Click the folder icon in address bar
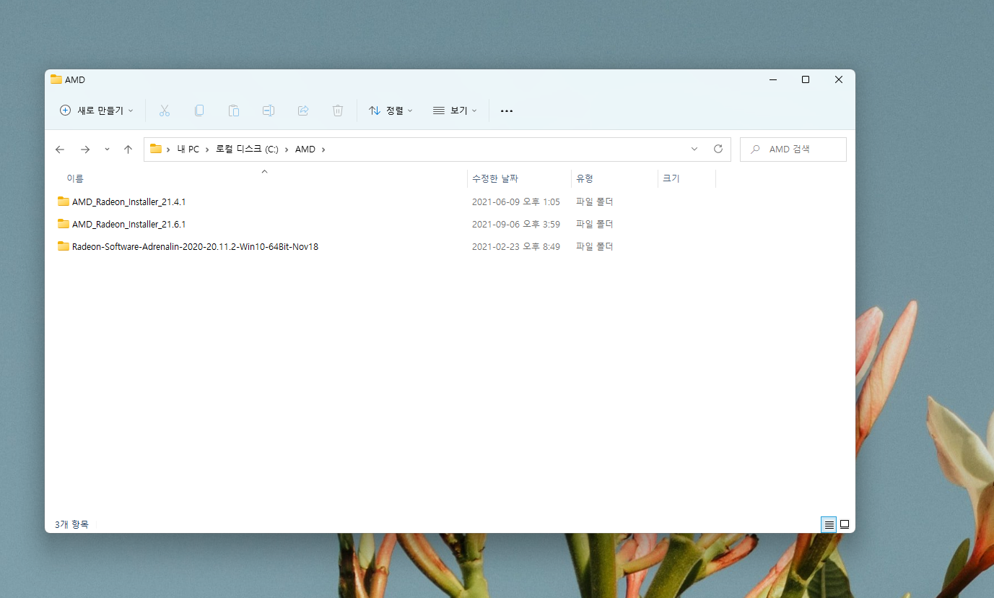The height and width of the screenshot is (598, 994). [156, 149]
